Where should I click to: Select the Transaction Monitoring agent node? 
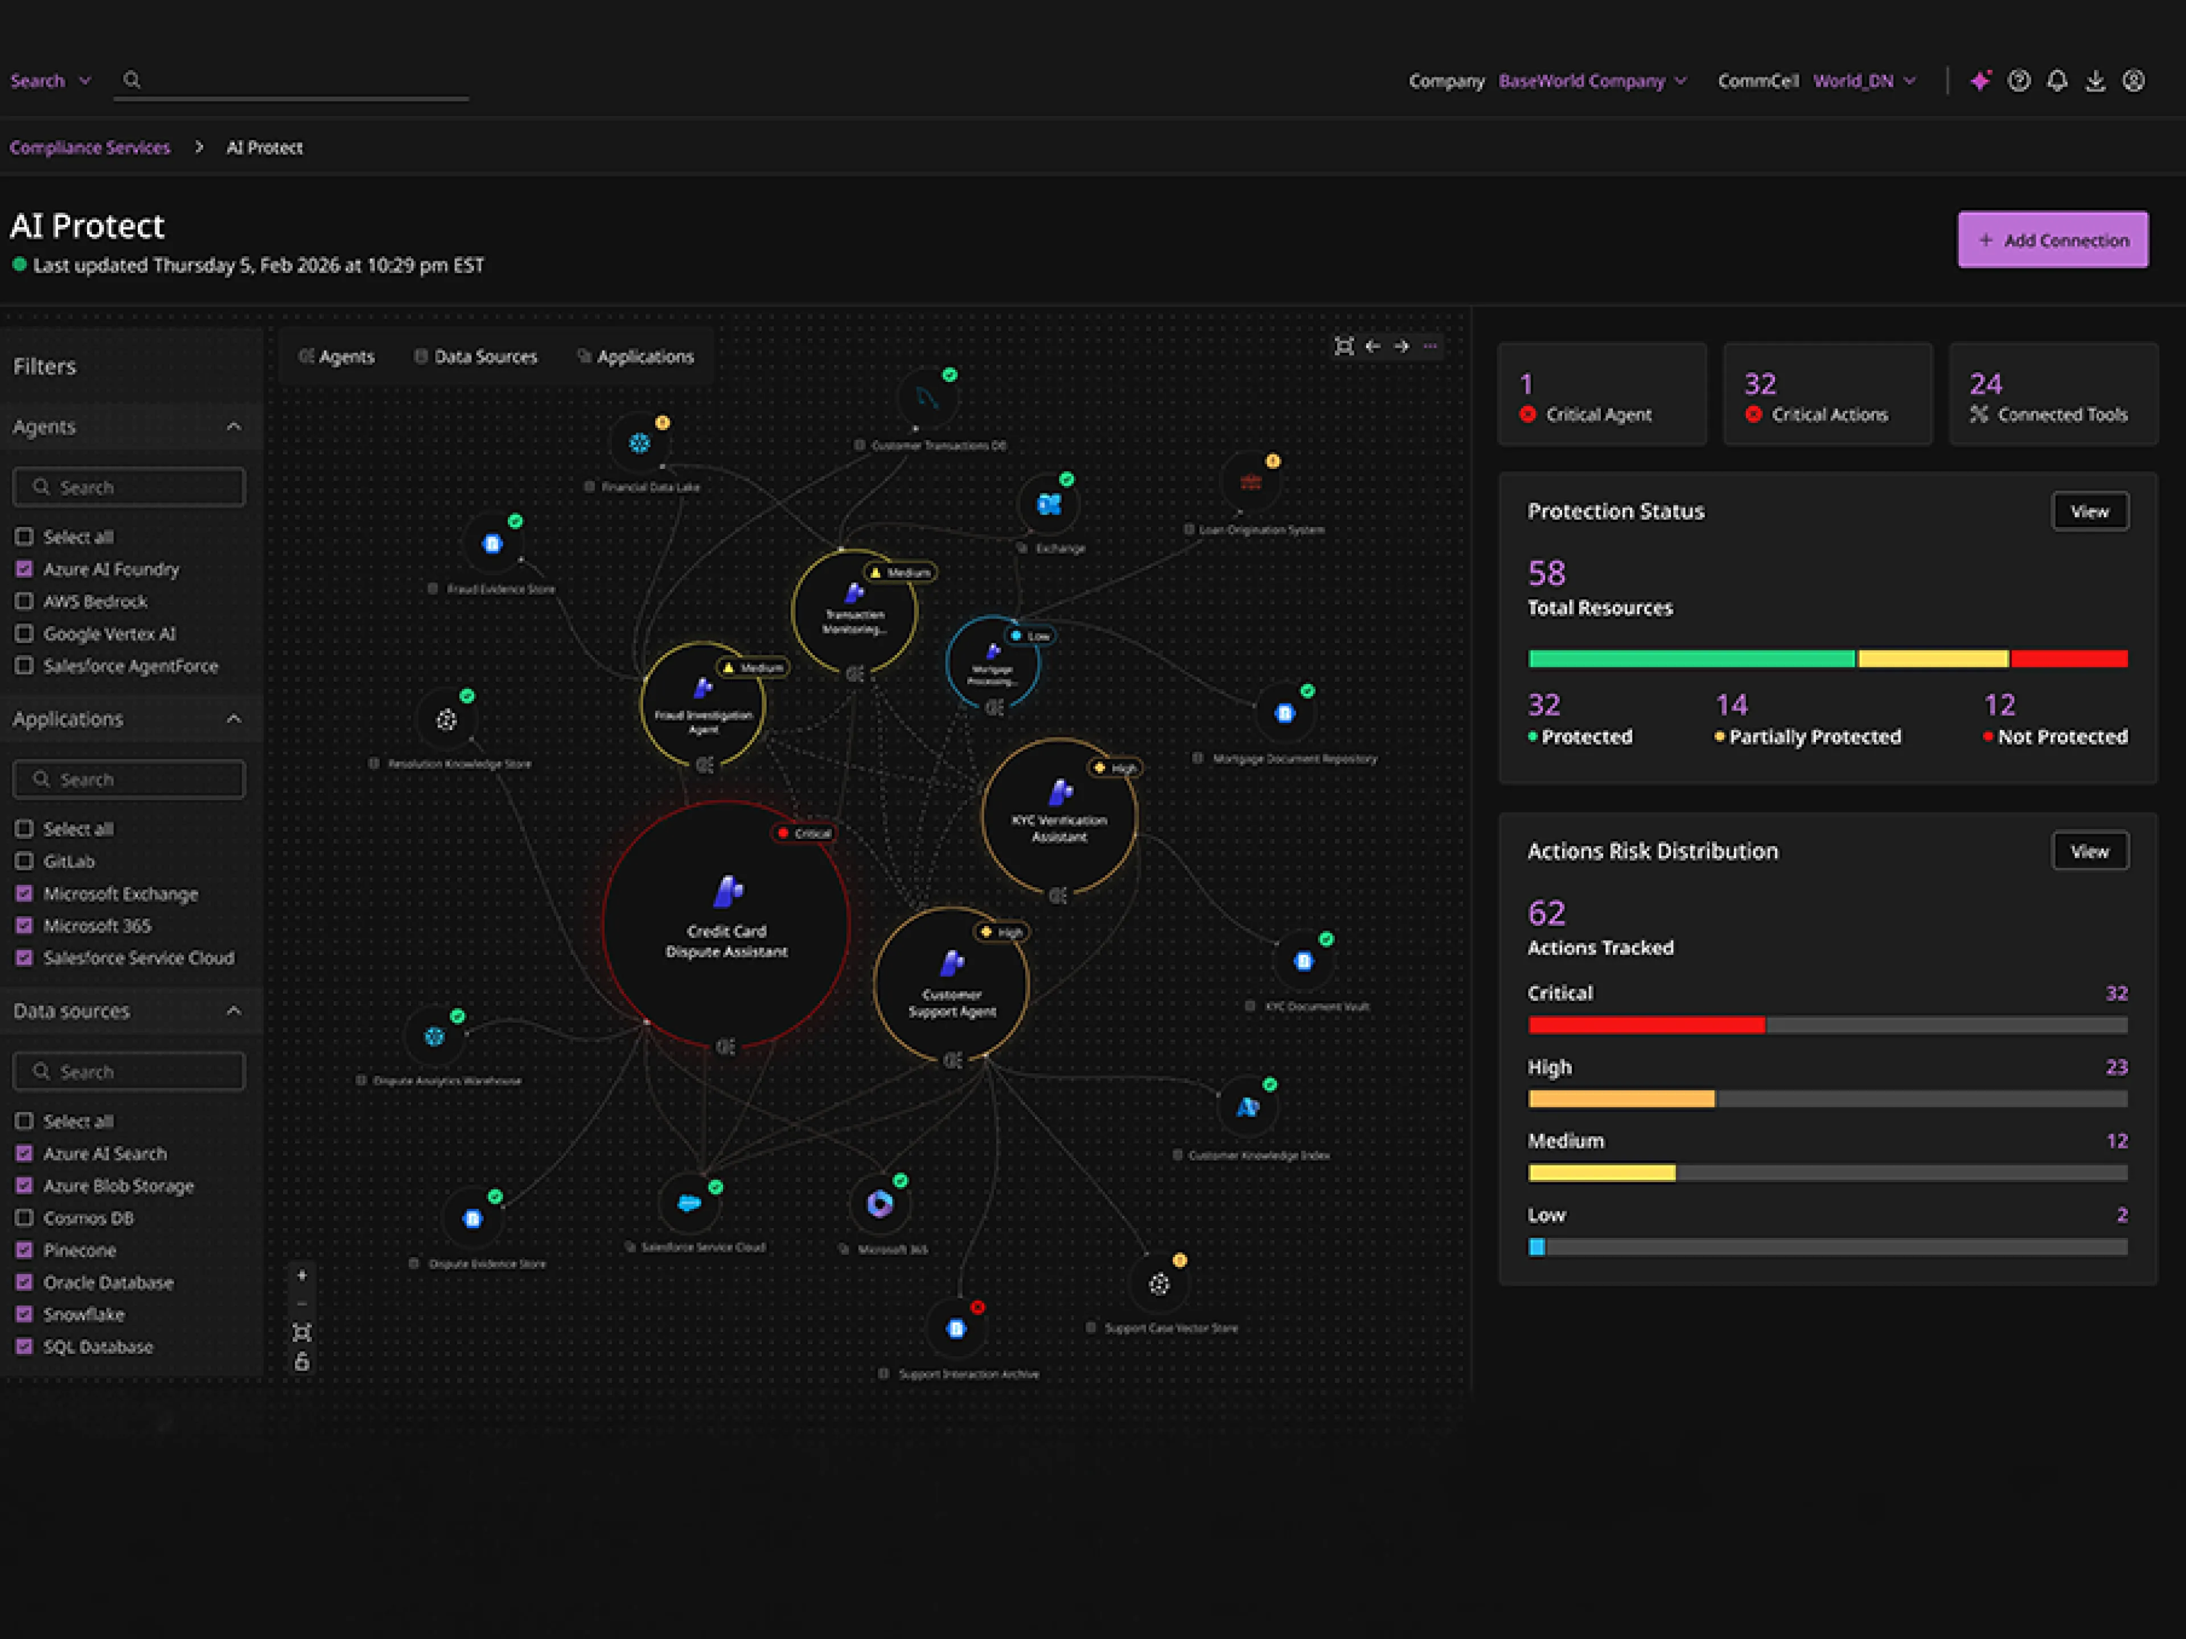click(x=855, y=612)
